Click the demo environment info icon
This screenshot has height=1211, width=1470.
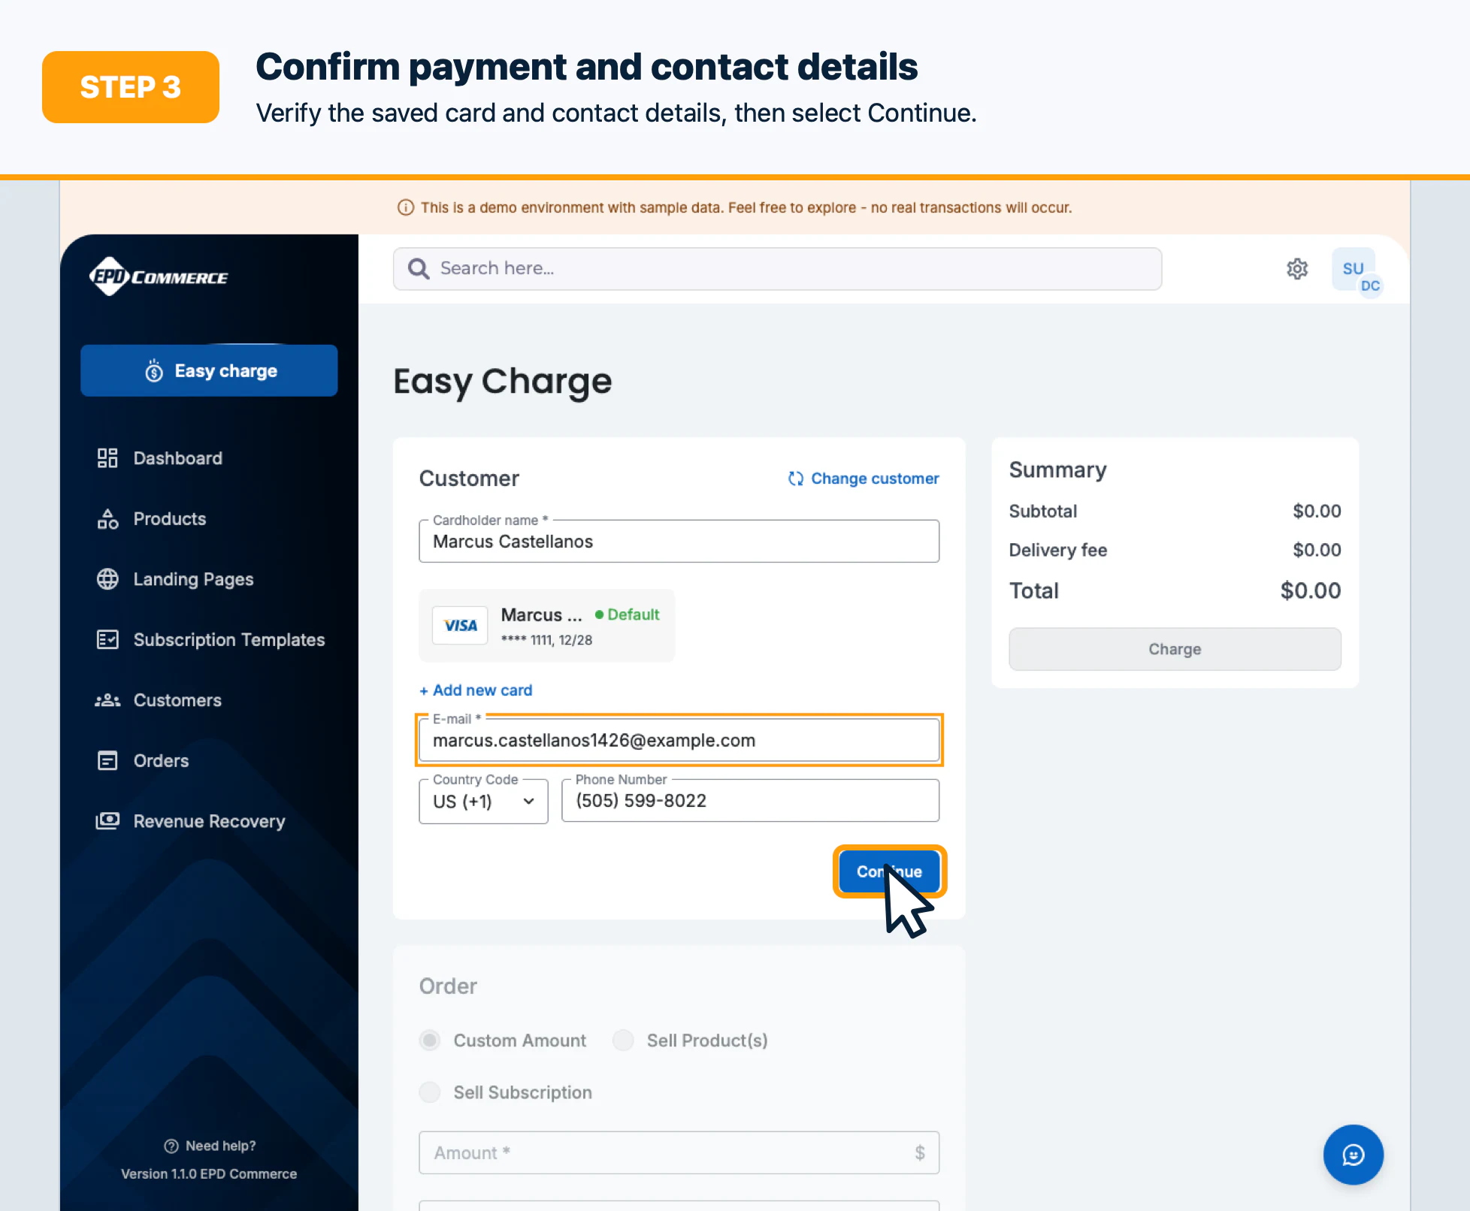tap(406, 207)
